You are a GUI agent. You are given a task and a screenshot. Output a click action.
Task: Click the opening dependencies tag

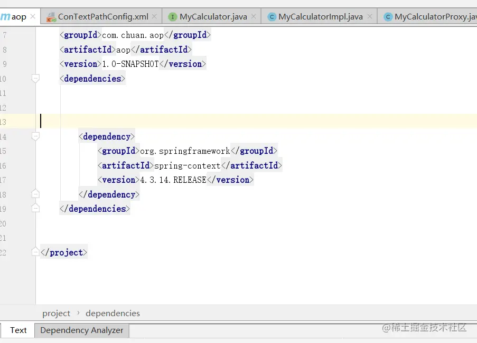click(x=92, y=79)
